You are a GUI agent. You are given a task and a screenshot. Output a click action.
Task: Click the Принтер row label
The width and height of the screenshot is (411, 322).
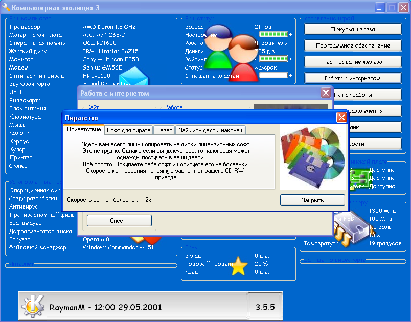[x=21, y=157]
